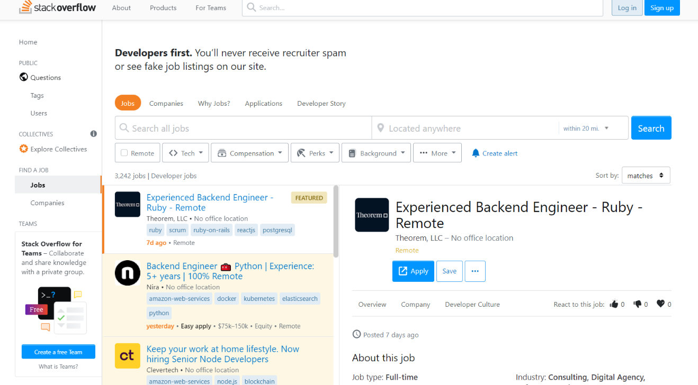This screenshot has width=698, height=385.
Task: Toggle the Remote checkbox filter
Action: 124,153
